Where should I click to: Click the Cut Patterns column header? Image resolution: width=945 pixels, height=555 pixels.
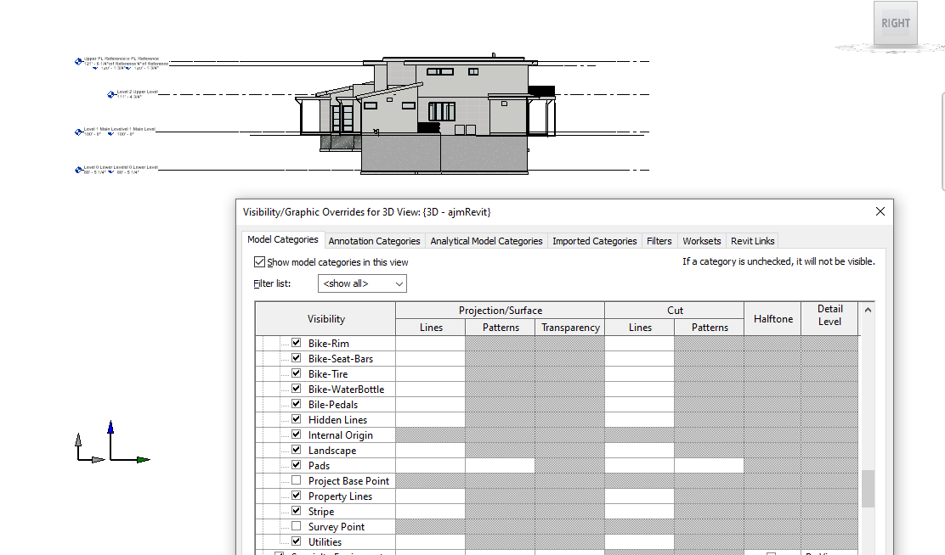pos(710,328)
